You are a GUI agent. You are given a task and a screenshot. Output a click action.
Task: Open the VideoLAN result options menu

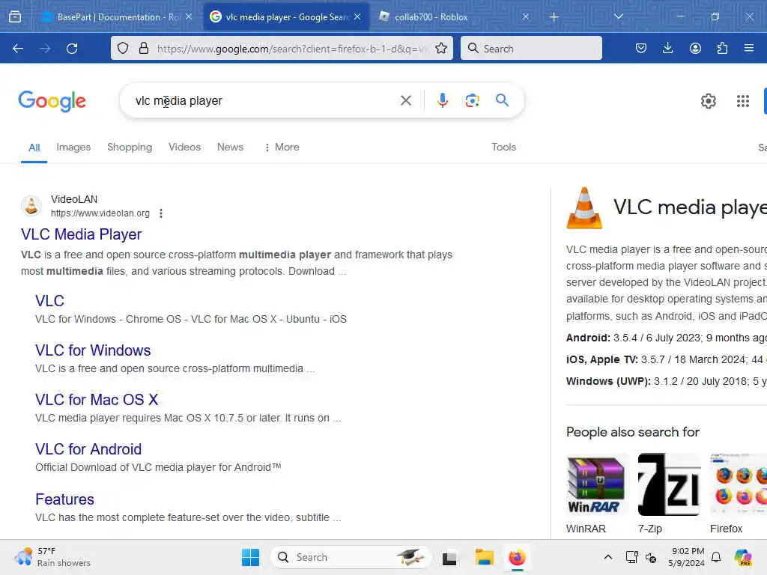(161, 213)
